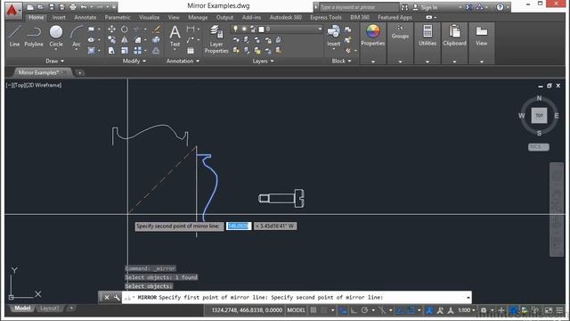Image resolution: width=570 pixels, height=321 pixels.
Task: Add a new drawing tab
Action: click(x=79, y=73)
